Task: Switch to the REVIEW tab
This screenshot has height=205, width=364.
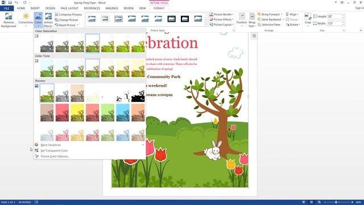Action: coord(129,8)
